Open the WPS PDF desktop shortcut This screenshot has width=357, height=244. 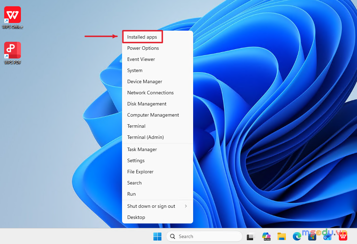click(13, 53)
